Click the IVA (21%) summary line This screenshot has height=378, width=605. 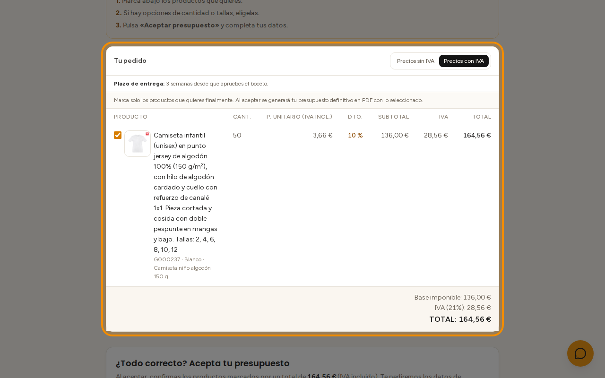point(463,308)
